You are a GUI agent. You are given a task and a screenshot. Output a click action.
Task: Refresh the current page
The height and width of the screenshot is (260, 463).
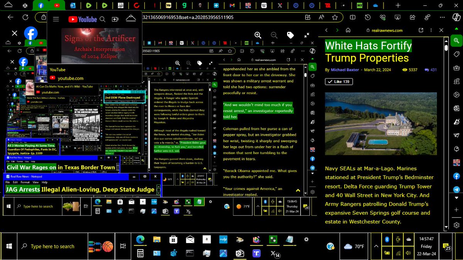[x=25, y=17]
